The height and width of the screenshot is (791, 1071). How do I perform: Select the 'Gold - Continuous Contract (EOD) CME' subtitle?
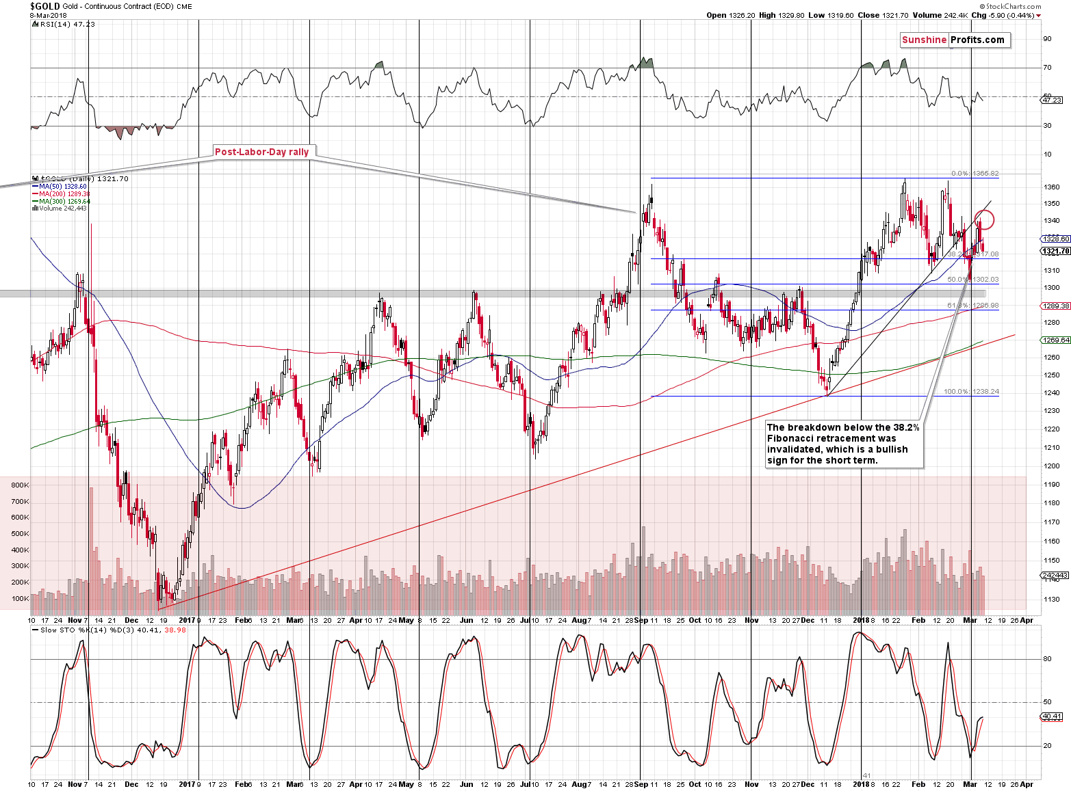click(x=127, y=6)
